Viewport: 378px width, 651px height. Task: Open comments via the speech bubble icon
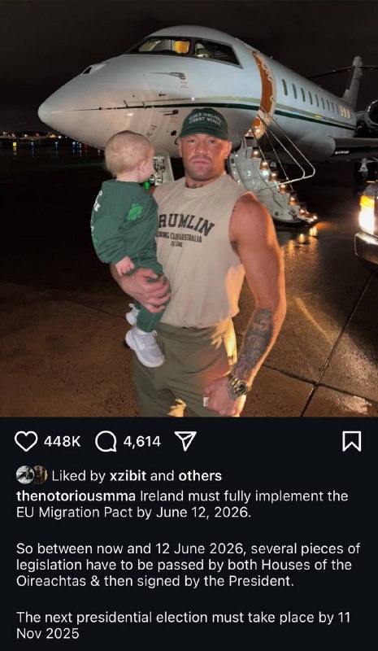(x=106, y=441)
